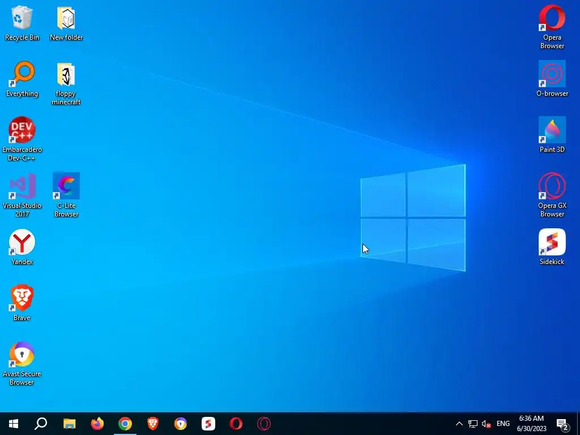This screenshot has height=435, width=580.
Task: Open taskbar search magnifier
Action: pyautogui.click(x=41, y=424)
